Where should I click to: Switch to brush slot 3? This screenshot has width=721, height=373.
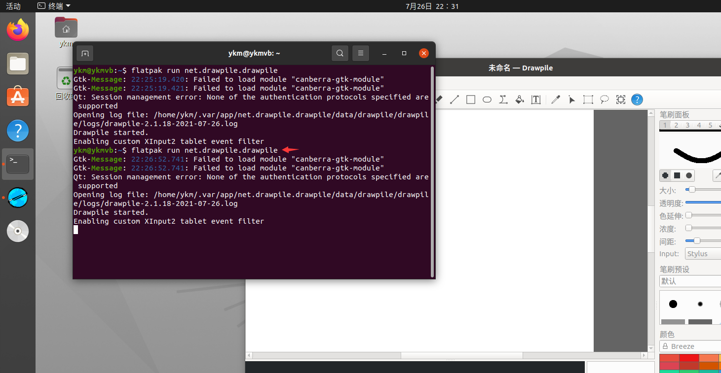tap(687, 125)
